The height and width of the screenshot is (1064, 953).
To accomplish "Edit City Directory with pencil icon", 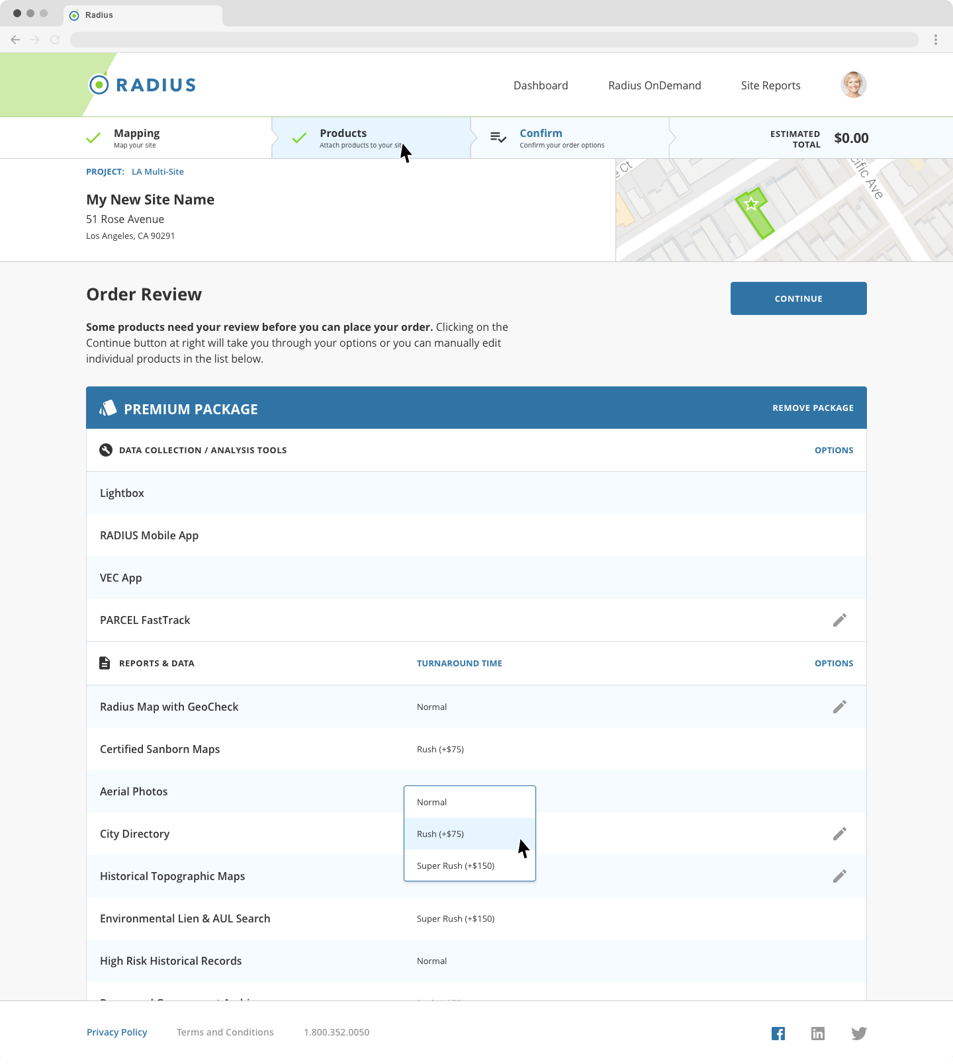I will [x=840, y=834].
